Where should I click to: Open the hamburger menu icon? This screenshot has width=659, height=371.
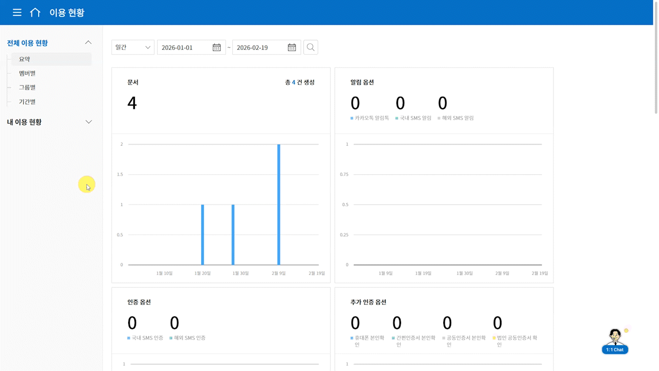point(17,12)
